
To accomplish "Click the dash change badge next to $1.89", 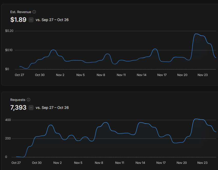I will click(x=31, y=20).
